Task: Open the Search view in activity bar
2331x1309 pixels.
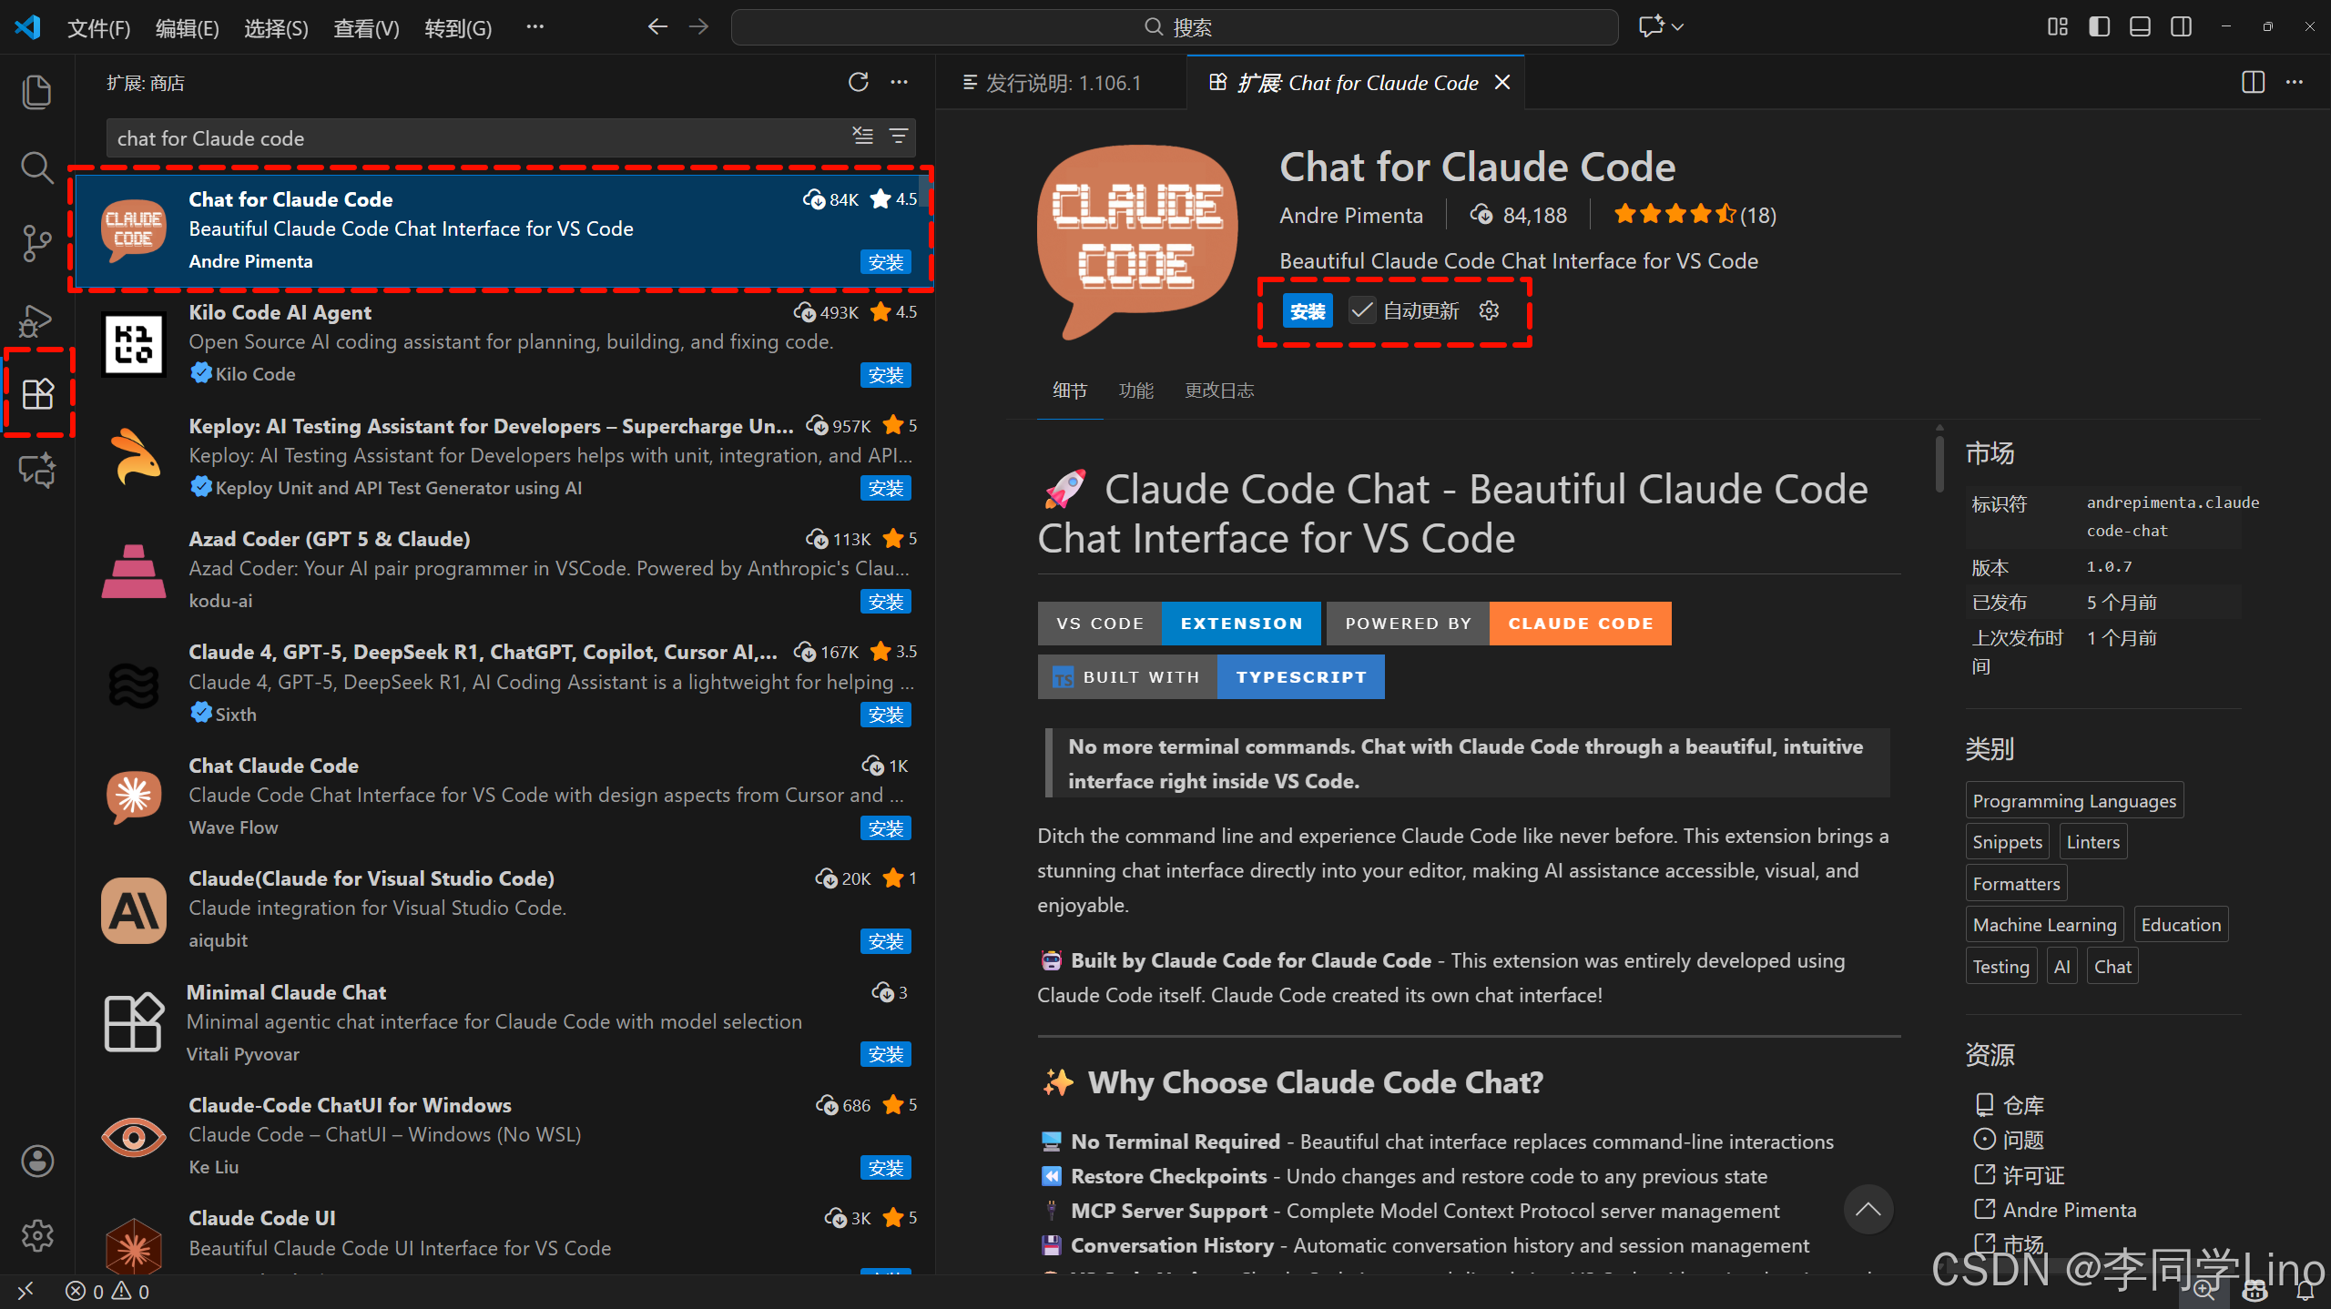Action: pyautogui.click(x=36, y=167)
